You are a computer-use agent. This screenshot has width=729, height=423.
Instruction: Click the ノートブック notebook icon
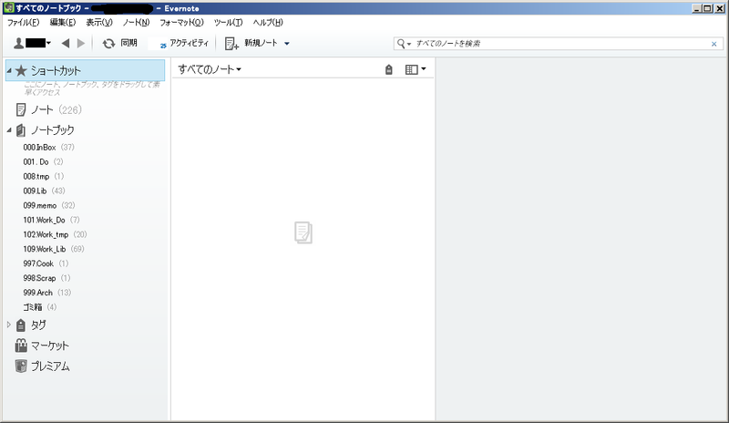pyautogui.click(x=21, y=130)
